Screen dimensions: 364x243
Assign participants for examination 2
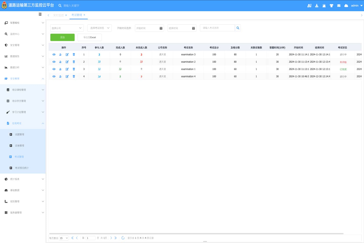click(60, 62)
